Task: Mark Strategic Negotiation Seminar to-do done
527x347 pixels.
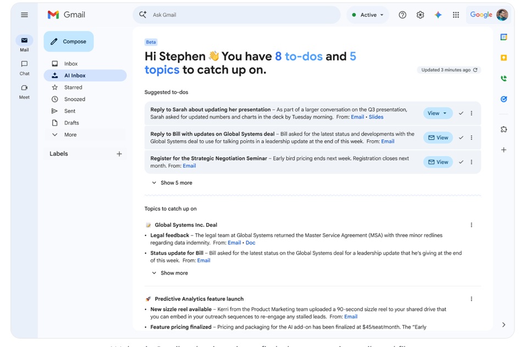Action: pyautogui.click(x=461, y=162)
